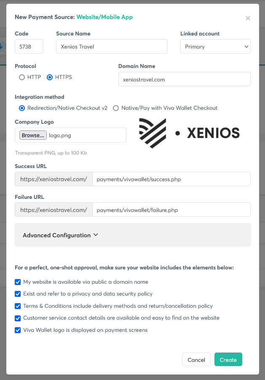
Task: Expand the Advanced Configuration section
Action: pos(61,235)
